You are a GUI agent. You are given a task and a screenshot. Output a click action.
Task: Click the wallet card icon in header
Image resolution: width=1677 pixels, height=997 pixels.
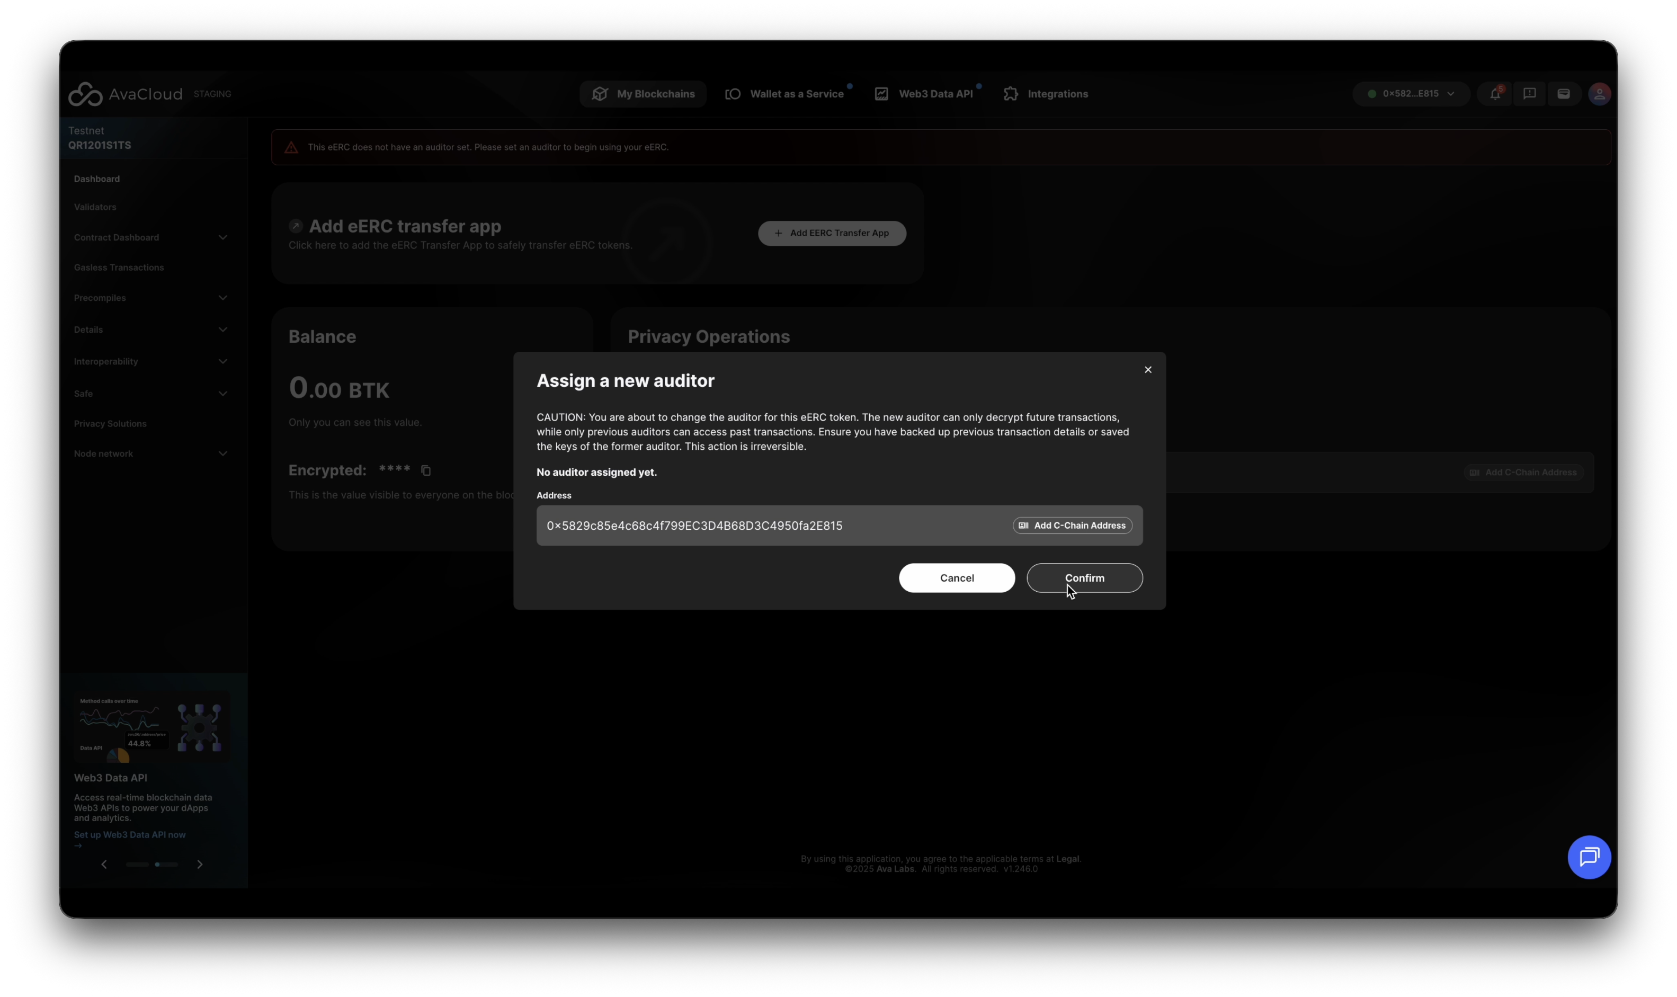1564,94
